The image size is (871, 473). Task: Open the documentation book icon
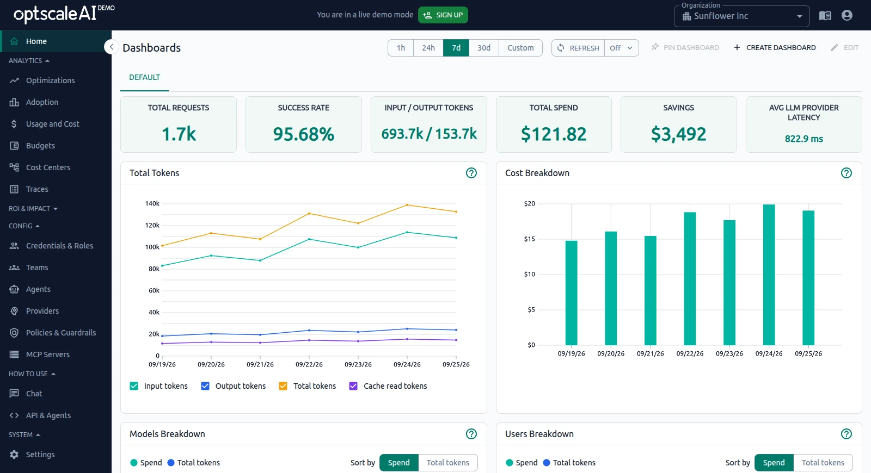825,16
